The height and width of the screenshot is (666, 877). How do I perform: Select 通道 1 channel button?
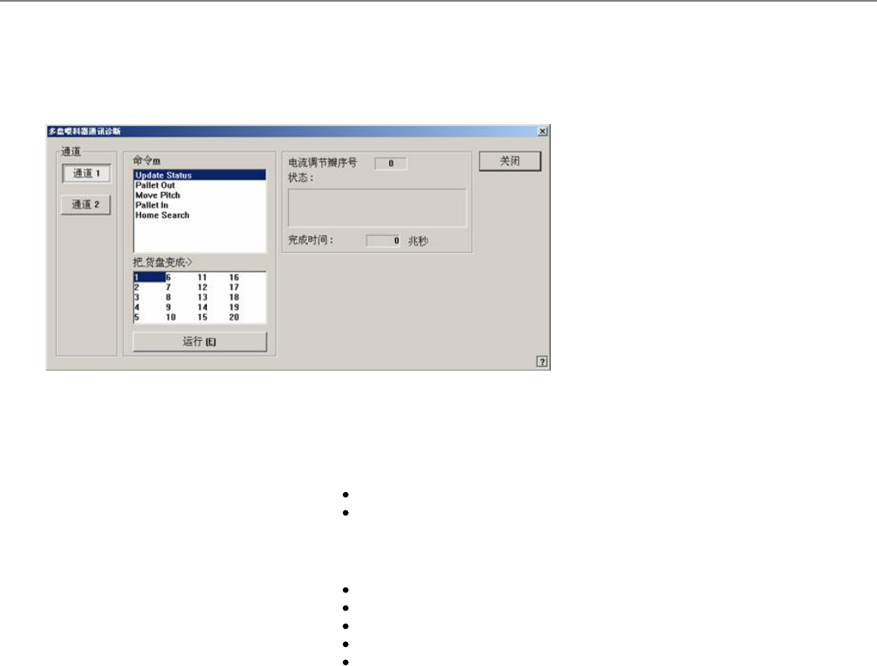(x=87, y=173)
